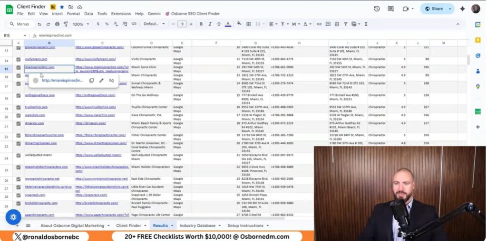Open the zoom 100% dropdown

click(x=81, y=24)
